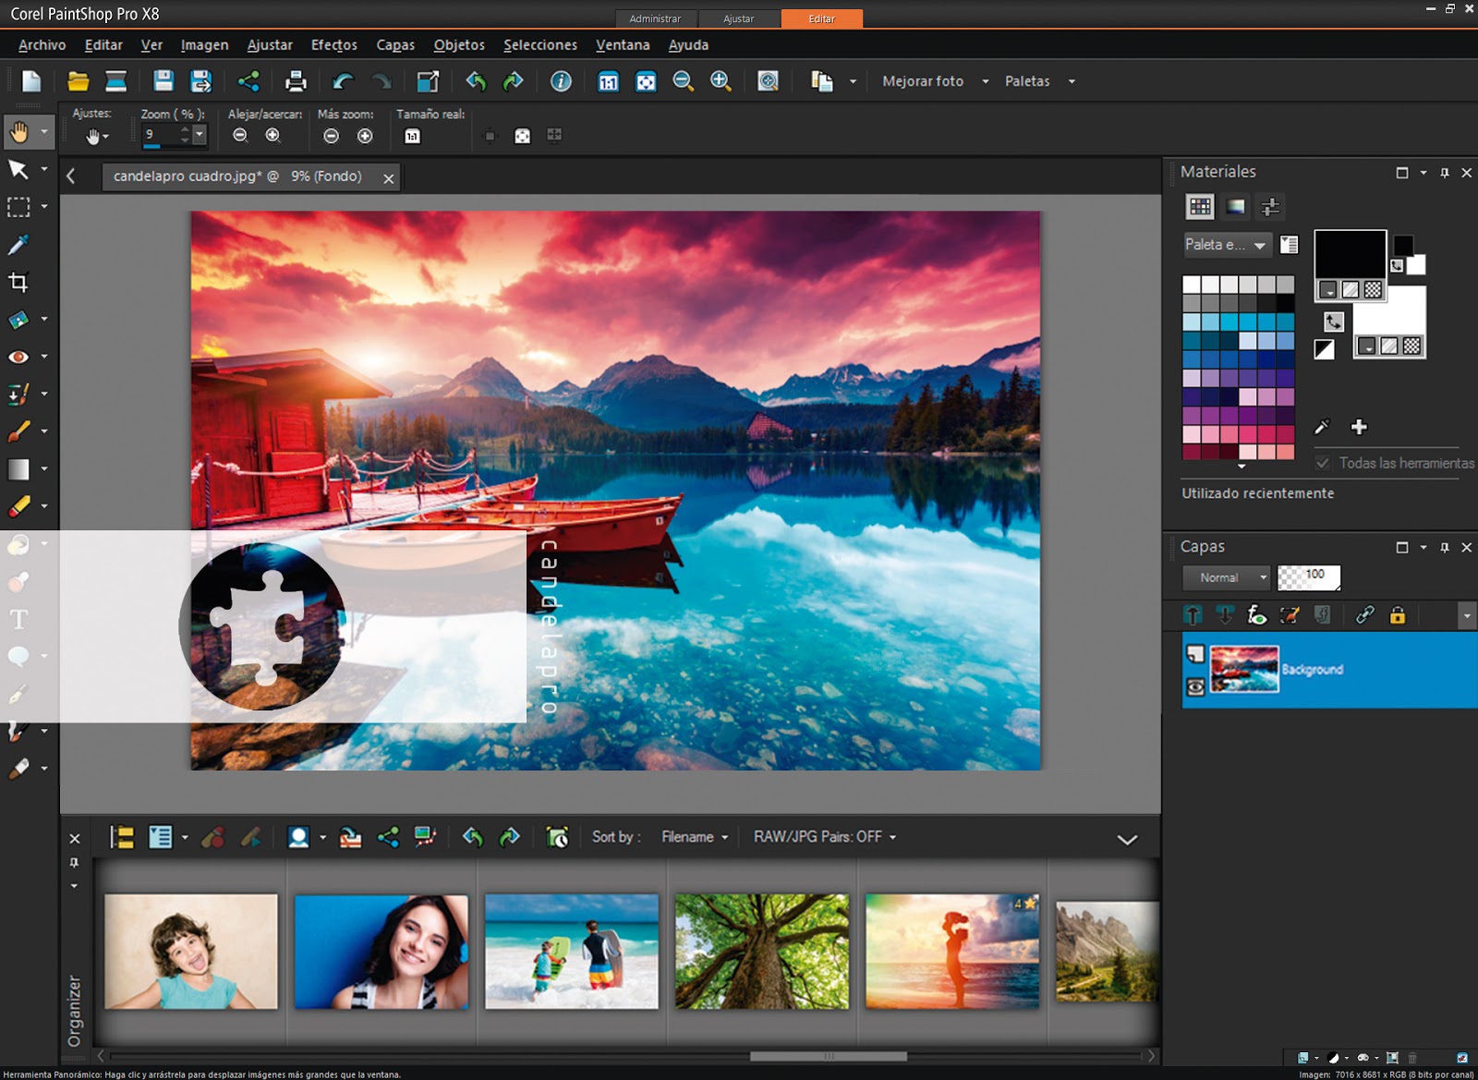Viewport: 1478px width, 1080px height.
Task: Switch to the Ajustar workspace tab
Action: (738, 18)
